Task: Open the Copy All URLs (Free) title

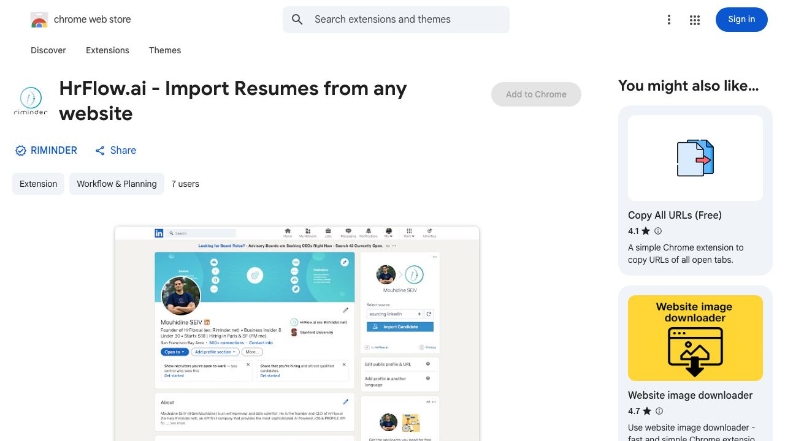Action: point(675,215)
